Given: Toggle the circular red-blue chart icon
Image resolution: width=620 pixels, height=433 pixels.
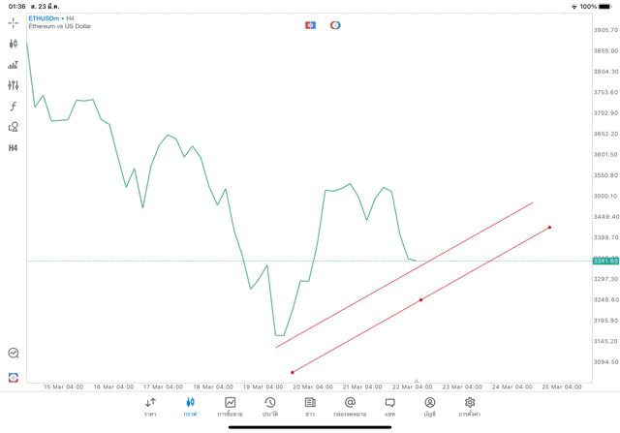Looking at the screenshot, I should pos(335,25).
